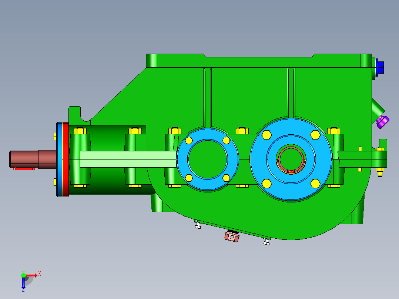Viewport: 399px width, 299px height.
Task: Select the top-left yellow bolt on large blue cover
Action: pyautogui.click(x=266, y=135)
